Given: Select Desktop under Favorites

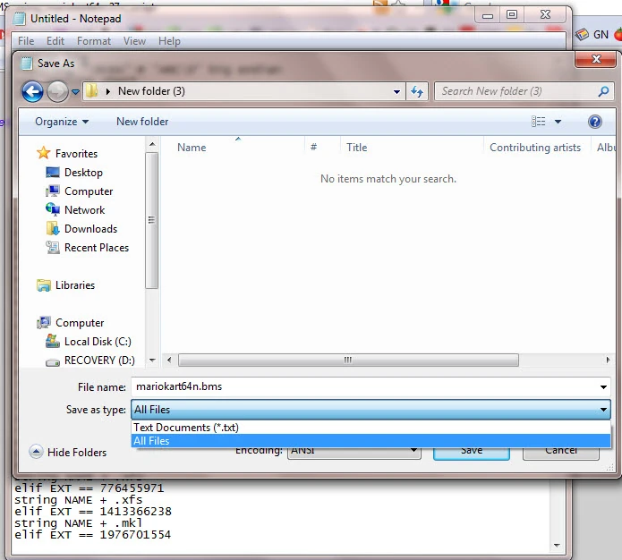Looking at the screenshot, I should [x=84, y=172].
